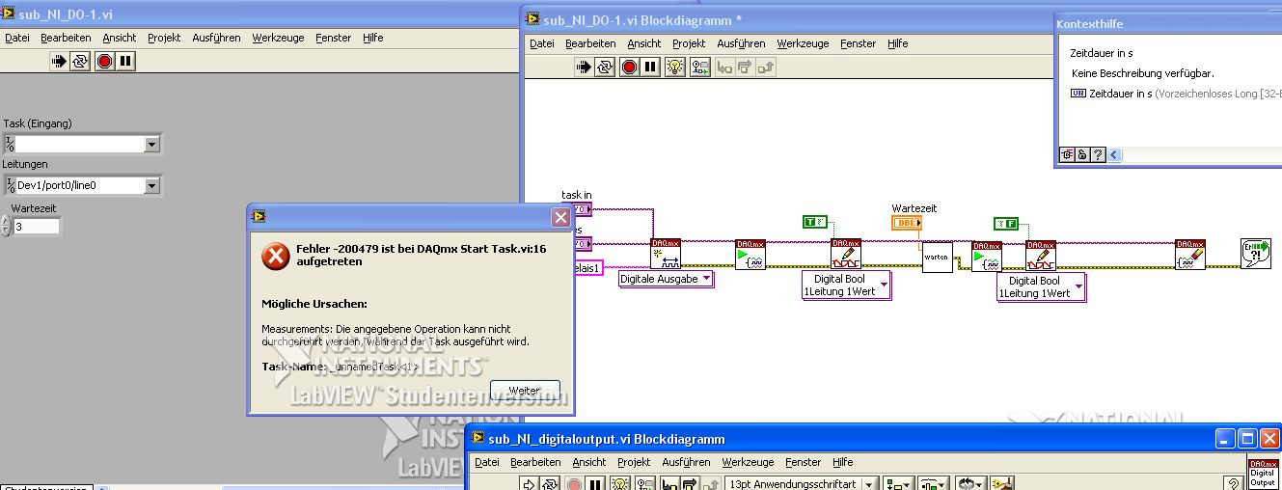Click the False boolean constant
Image resolution: width=1282 pixels, height=490 pixels.
pyautogui.click(x=1006, y=224)
